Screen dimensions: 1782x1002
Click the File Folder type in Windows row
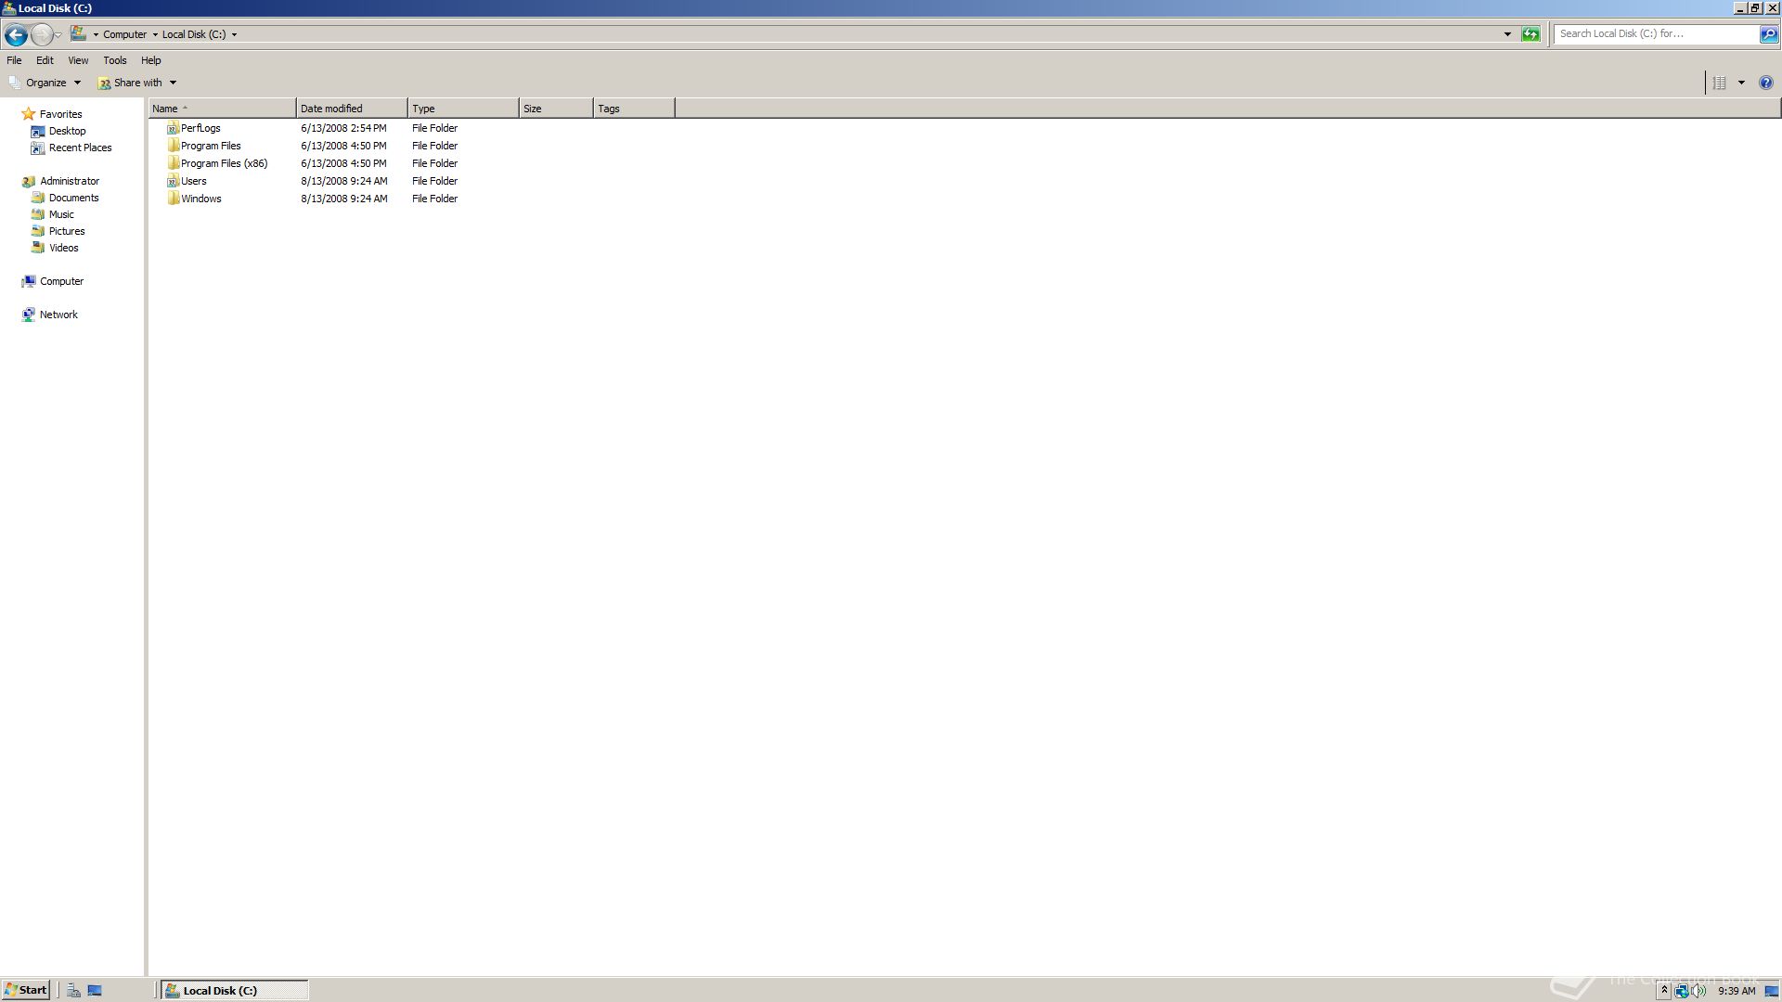point(434,199)
